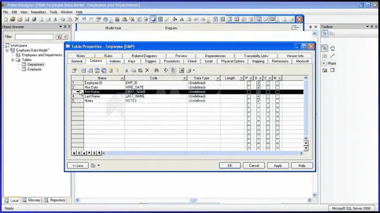This screenshot has height=213, width=380.
Task: Toggle primary key checkbox for Employee ID
Action: click(x=249, y=83)
